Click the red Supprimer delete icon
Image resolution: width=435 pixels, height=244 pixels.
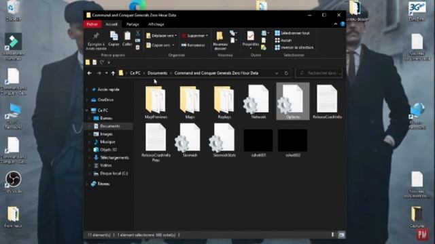point(184,36)
